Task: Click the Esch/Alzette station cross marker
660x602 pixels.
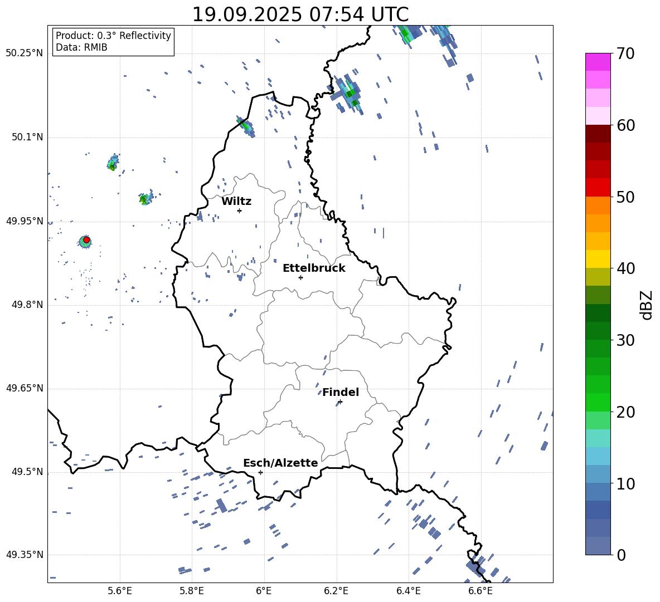Action: click(260, 472)
